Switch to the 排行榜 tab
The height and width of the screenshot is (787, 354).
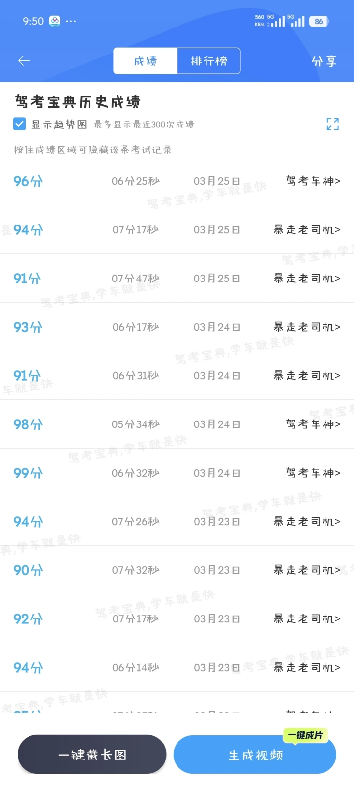coord(209,61)
